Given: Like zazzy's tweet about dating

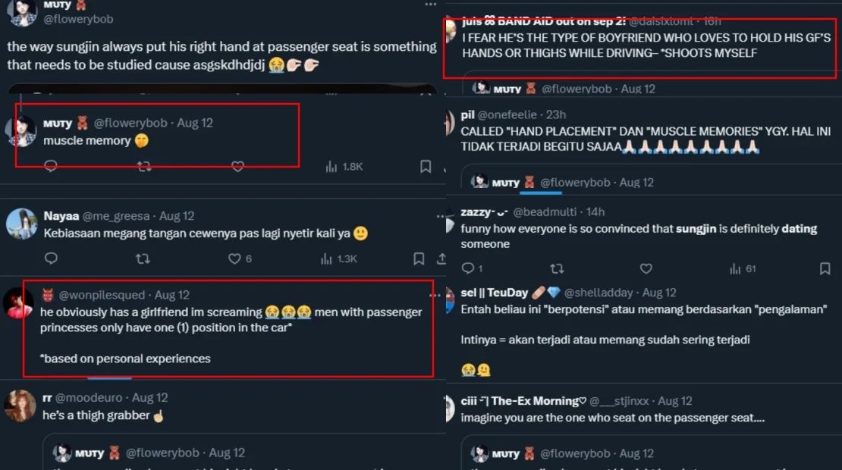Looking at the screenshot, I should [646, 268].
